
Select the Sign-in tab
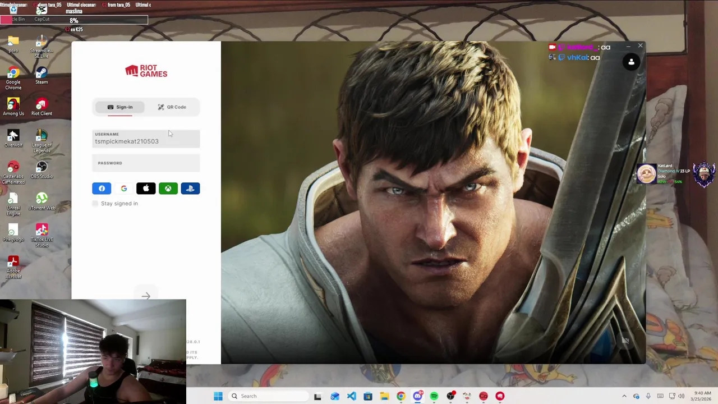(x=120, y=107)
